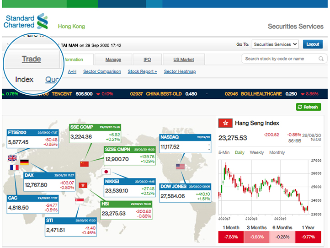This screenshot has width=330, height=248.
Task: Click the Hong Kong region label
Action: click(x=71, y=27)
